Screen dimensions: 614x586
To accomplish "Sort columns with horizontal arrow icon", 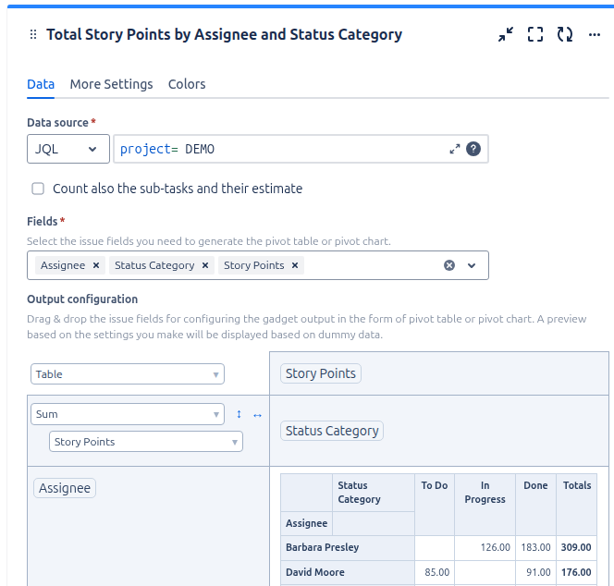I will (x=257, y=415).
